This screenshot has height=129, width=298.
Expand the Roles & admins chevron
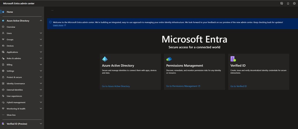click(41, 58)
